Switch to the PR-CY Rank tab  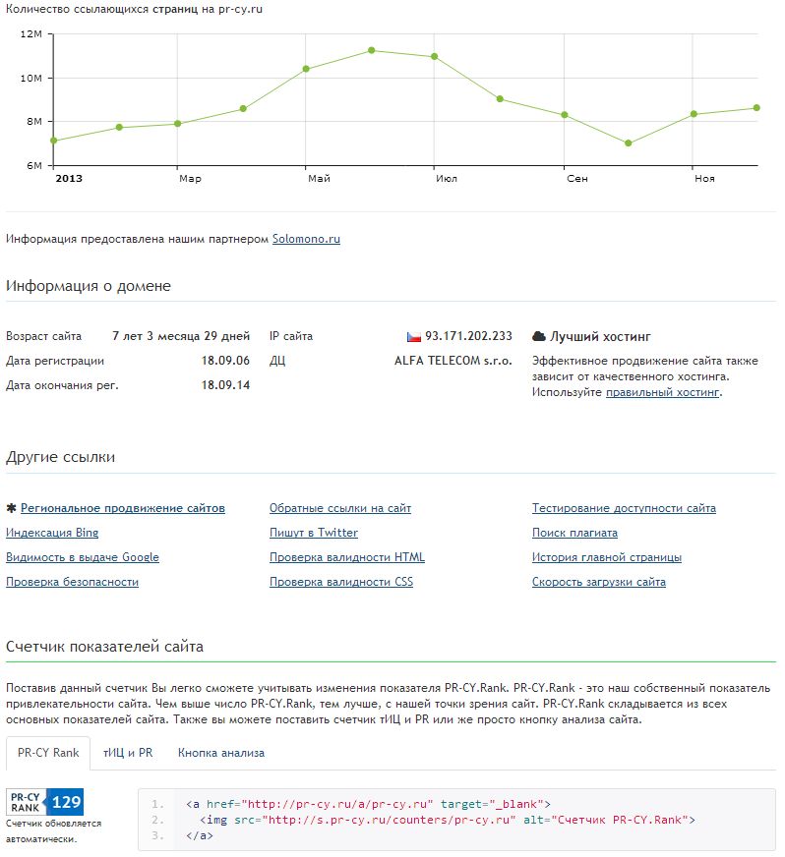(48, 753)
